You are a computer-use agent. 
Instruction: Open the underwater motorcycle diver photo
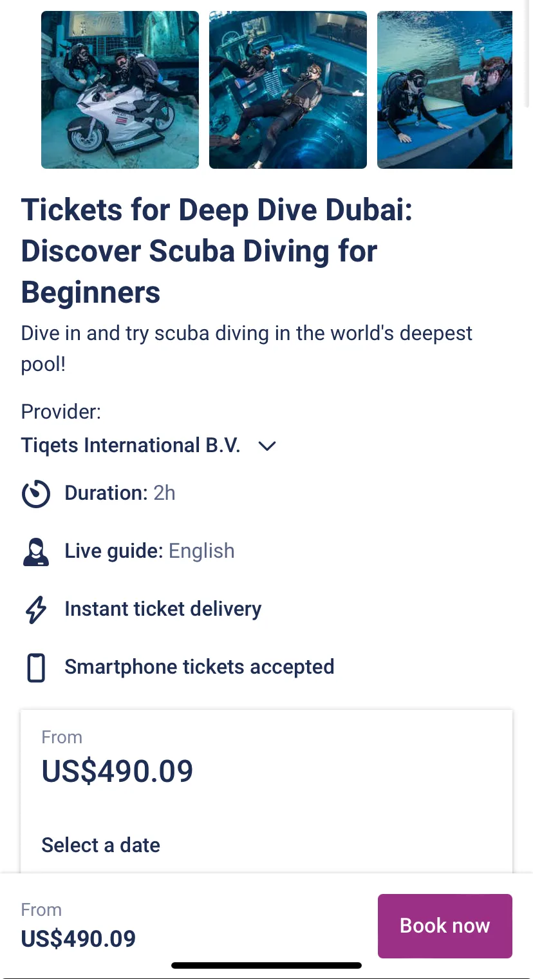[x=120, y=90]
